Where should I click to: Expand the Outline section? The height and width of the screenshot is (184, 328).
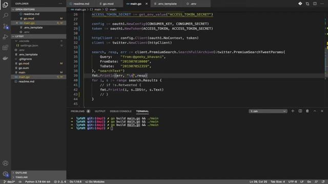pyautogui.click(x=39, y=173)
